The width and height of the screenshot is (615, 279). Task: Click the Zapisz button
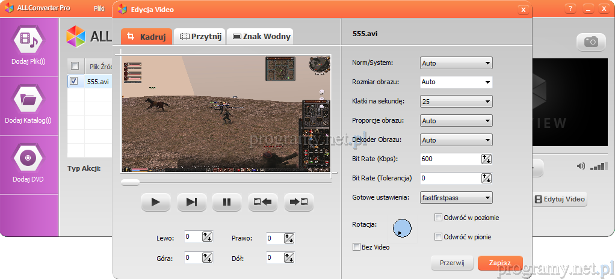pos(500,263)
